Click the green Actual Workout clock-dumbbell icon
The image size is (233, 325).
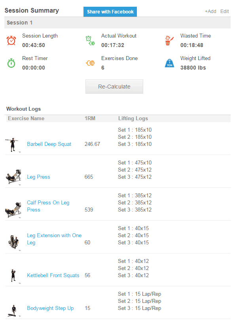[x=90, y=41]
